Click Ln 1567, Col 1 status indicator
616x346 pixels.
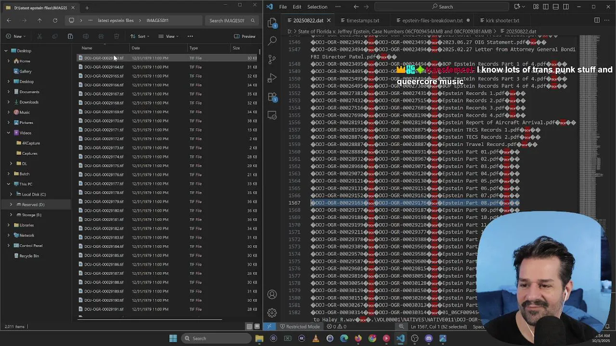(438, 327)
